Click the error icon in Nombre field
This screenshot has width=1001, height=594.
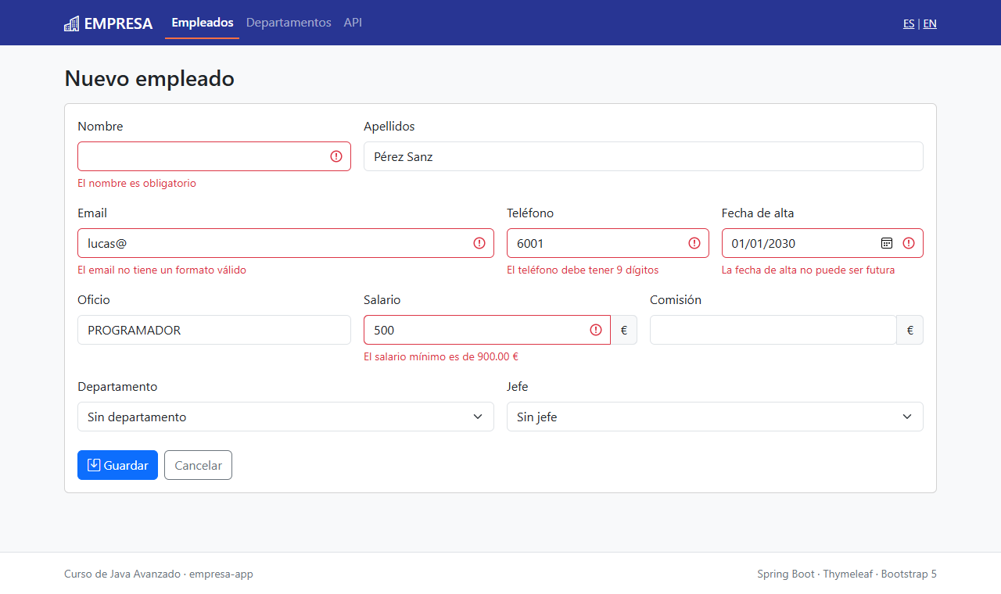click(x=336, y=156)
